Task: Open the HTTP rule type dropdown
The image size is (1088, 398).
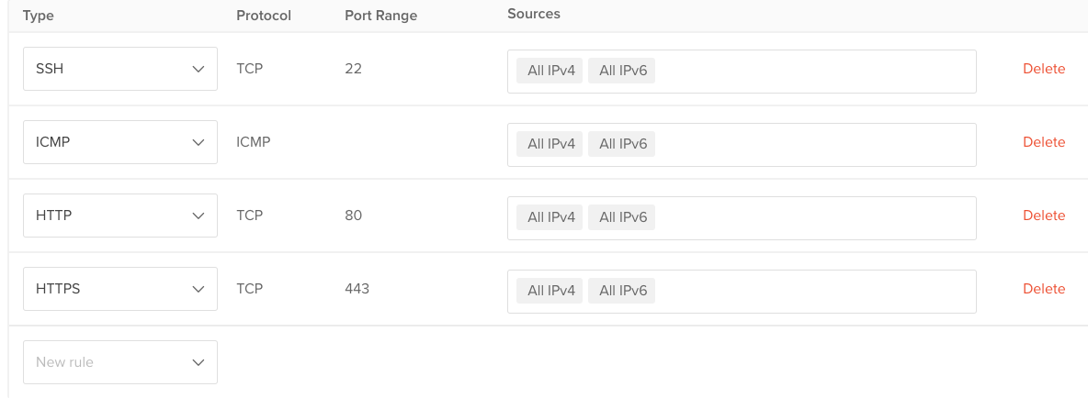Action: pyautogui.click(x=119, y=216)
